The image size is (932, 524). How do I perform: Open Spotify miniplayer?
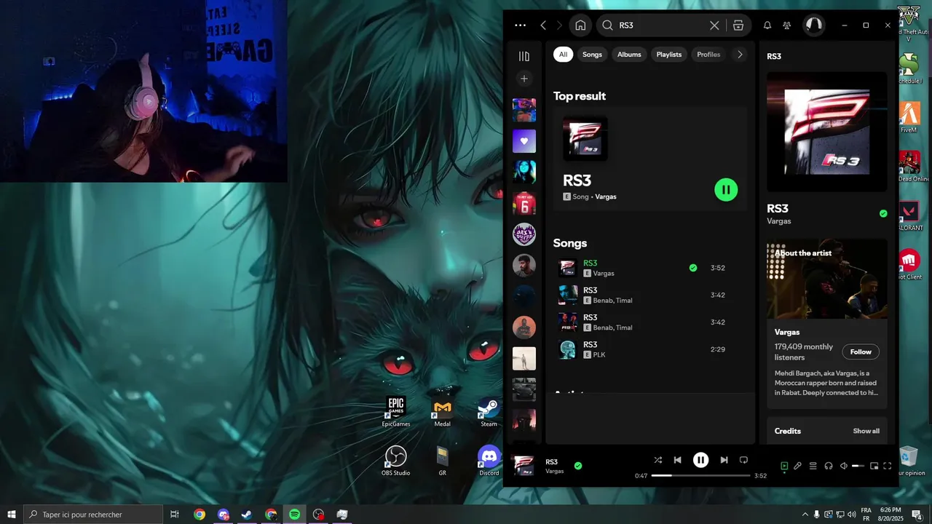[874, 466]
